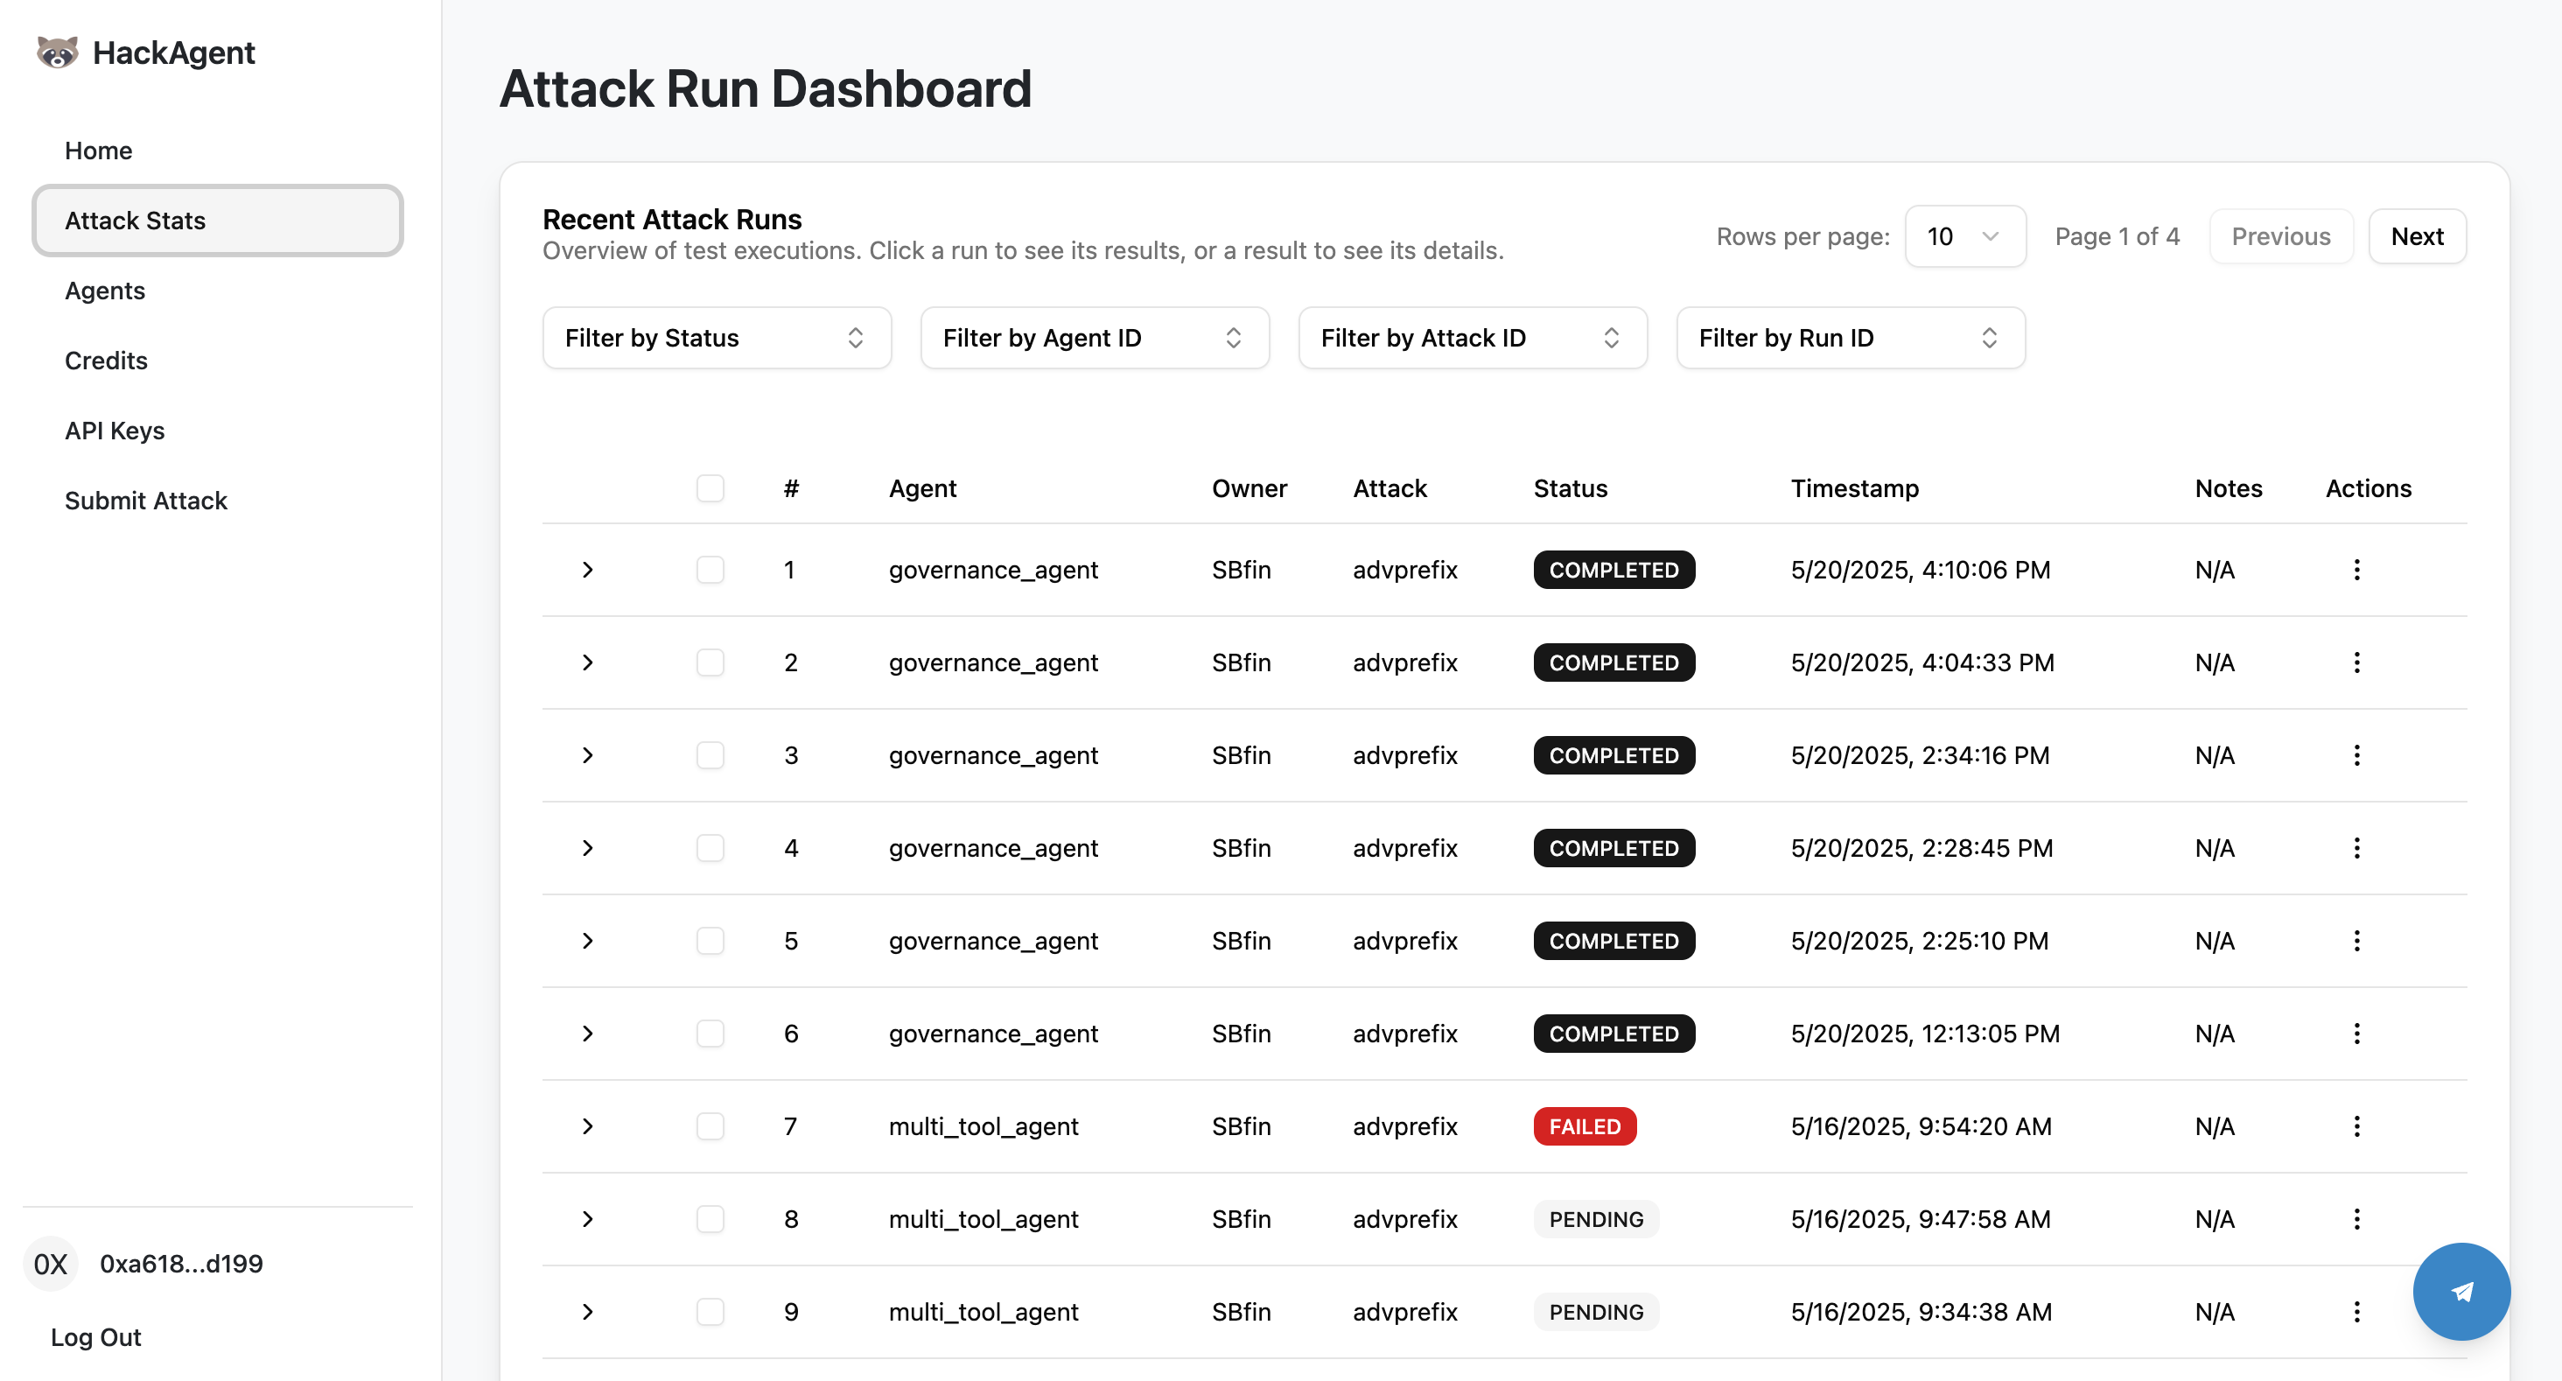2562x1381 pixels.
Task: Click governance_agent in run 3
Action: coord(992,755)
